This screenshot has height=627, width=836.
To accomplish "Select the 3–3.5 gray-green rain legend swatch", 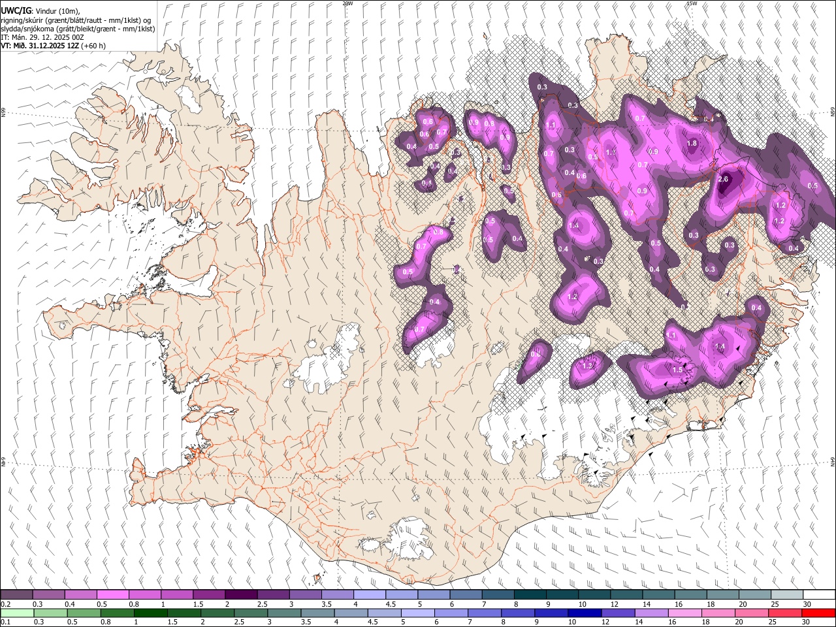I will pyautogui.click(x=283, y=613).
